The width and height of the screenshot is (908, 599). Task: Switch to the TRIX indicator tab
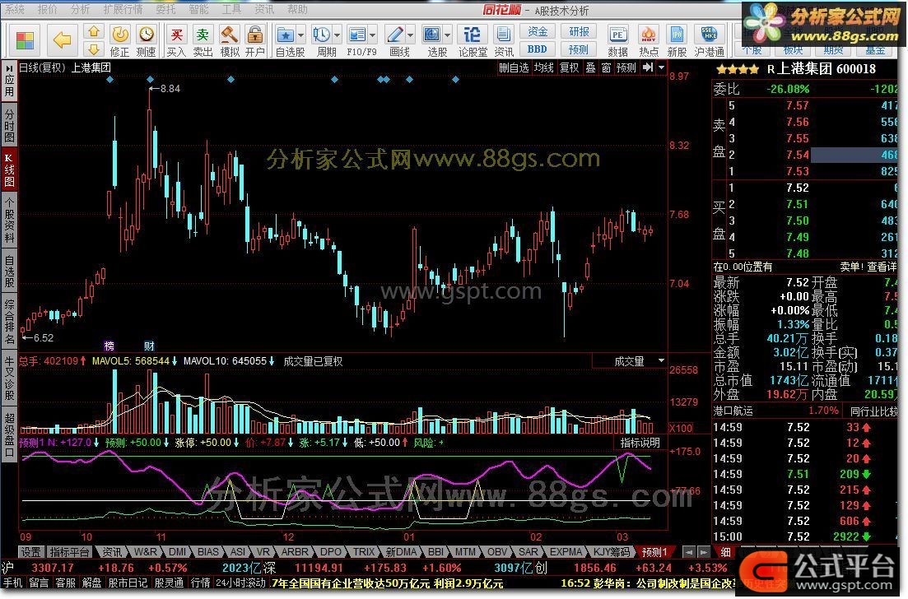[x=364, y=551]
